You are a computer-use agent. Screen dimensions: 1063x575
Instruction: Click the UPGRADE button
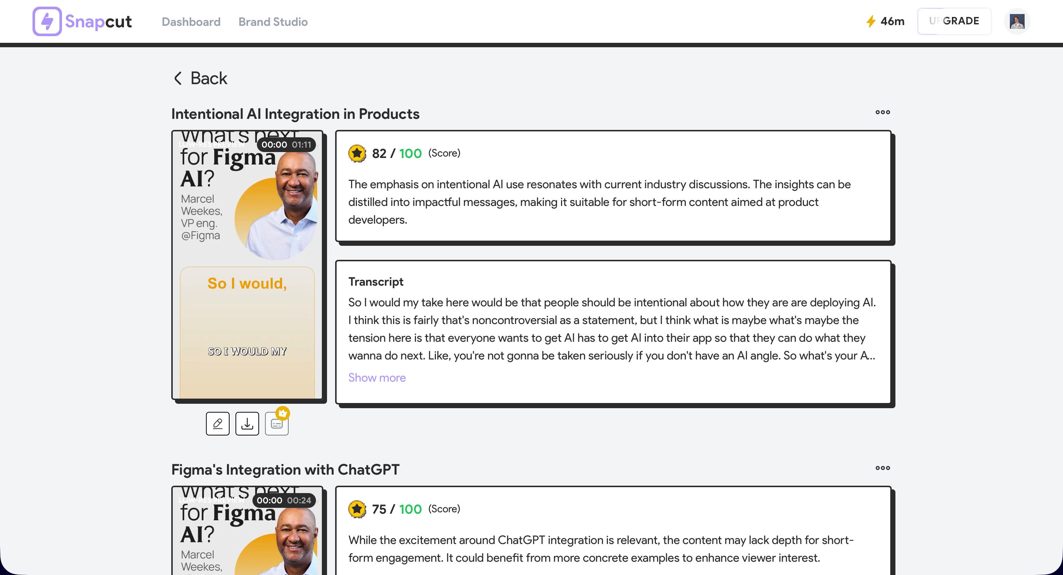click(x=954, y=21)
